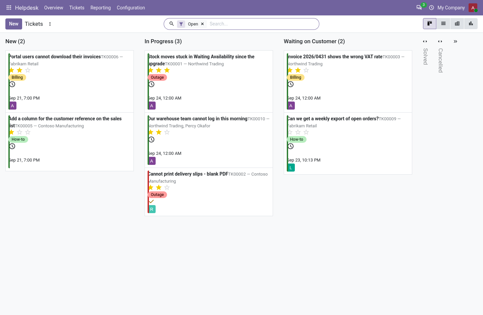Viewport: 483px width, 315px height.
Task: Click the Outage tag on TK00001
Action: coord(157,77)
